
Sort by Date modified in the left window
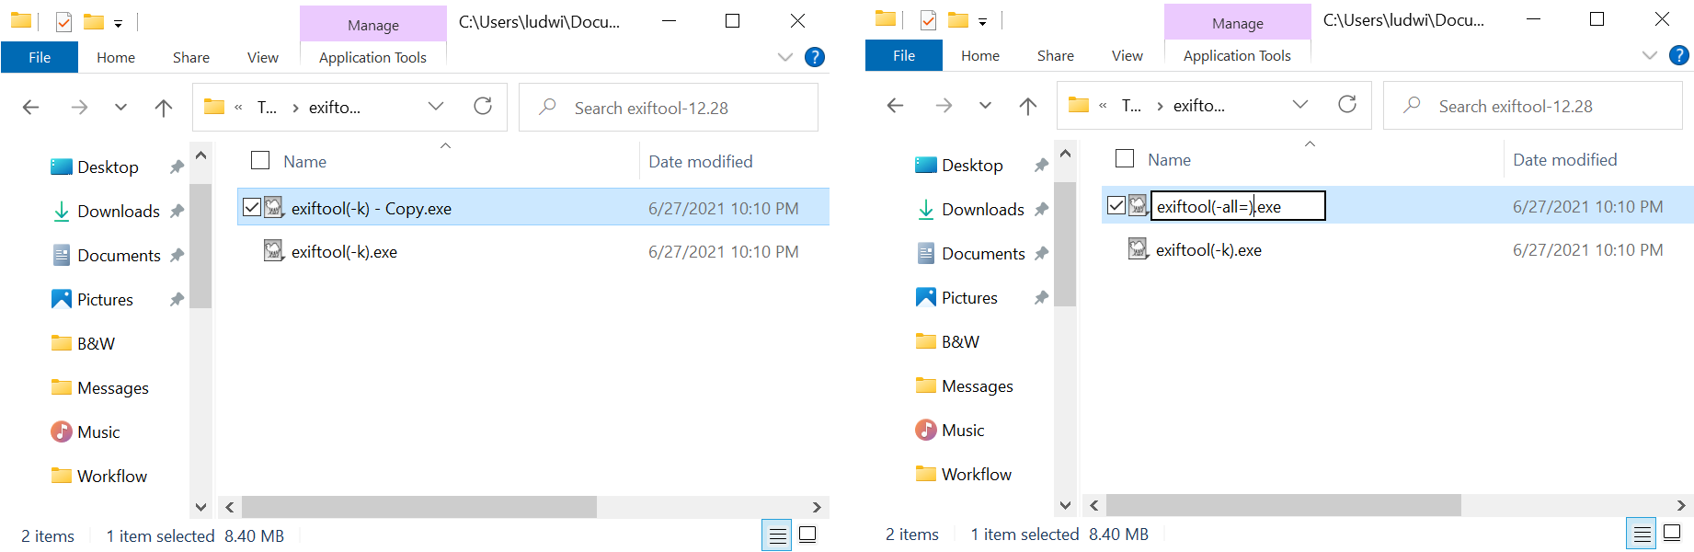click(x=700, y=162)
